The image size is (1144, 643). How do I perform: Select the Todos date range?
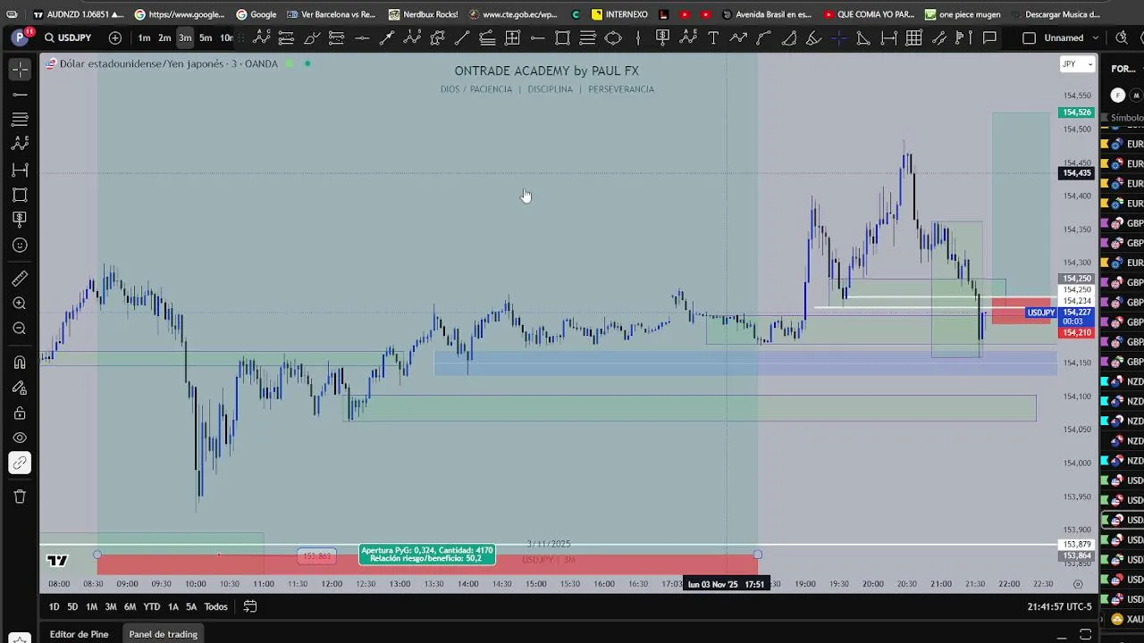pos(215,606)
